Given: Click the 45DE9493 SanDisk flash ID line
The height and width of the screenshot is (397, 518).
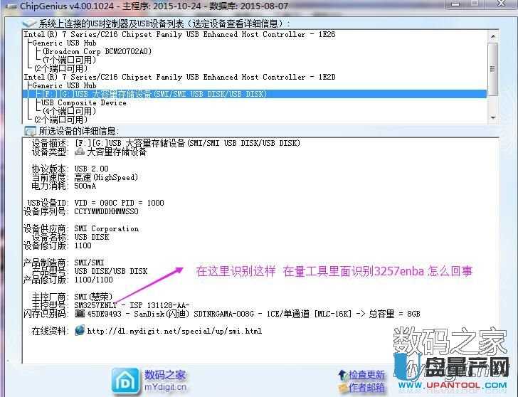Looking at the screenshot, I should [x=253, y=314].
